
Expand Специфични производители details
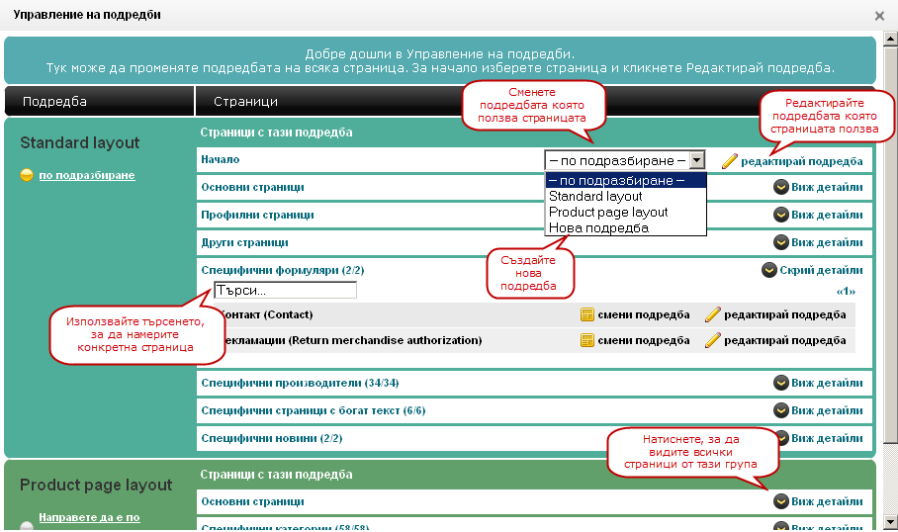[819, 383]
